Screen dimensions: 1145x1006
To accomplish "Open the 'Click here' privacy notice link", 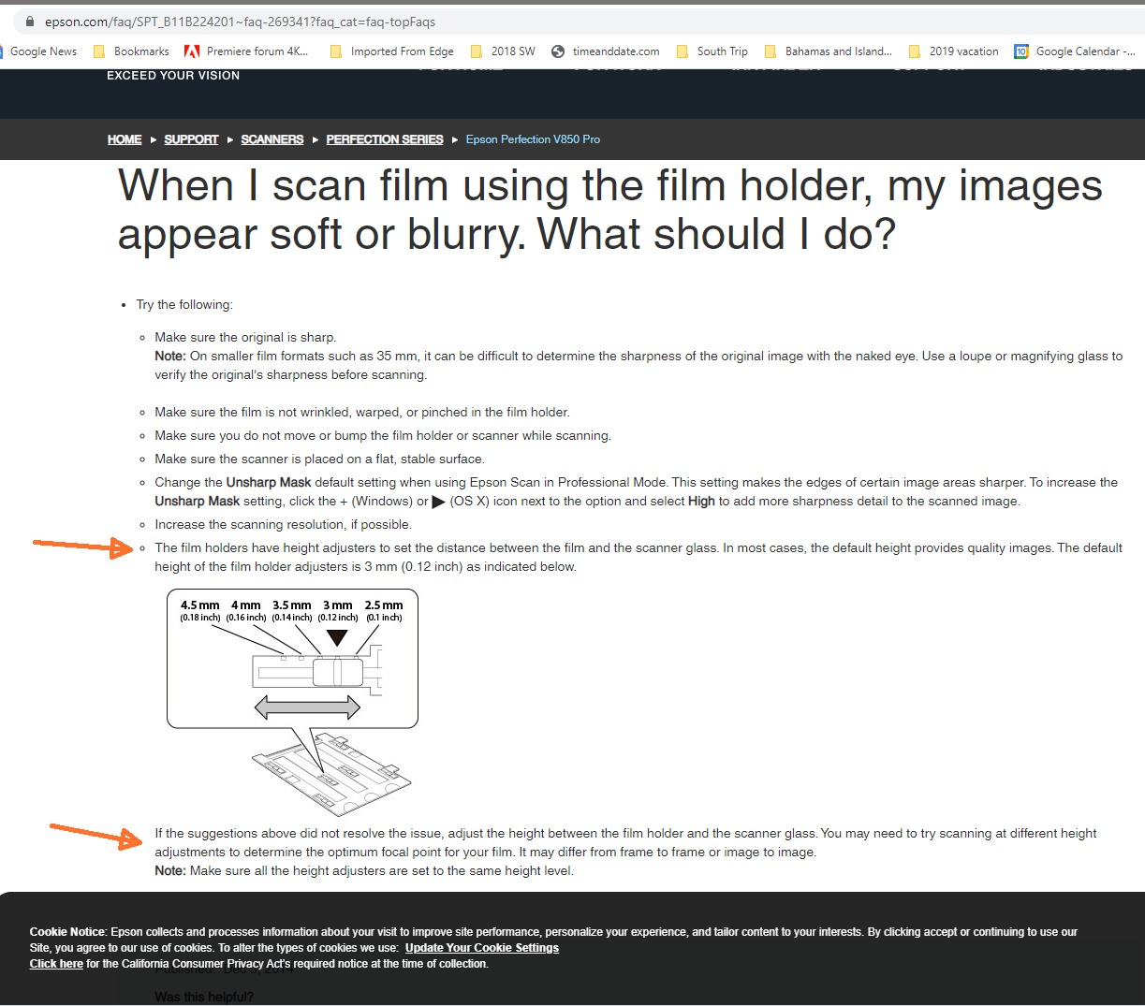I will pyautogui.click(x=56, y=964).
